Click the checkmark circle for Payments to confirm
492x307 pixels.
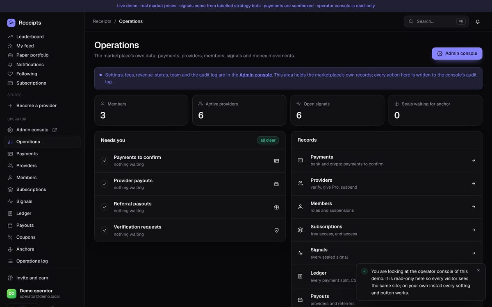[x=105, y=161]
